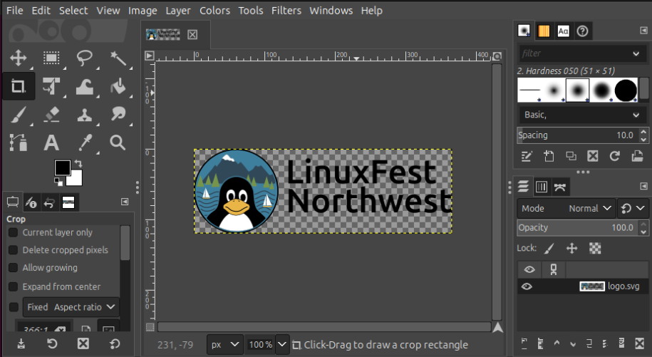Screen dimensions: 652x357
Task: Tick the Fixed Aspect ratio checkbox
Action: [14, 307]
